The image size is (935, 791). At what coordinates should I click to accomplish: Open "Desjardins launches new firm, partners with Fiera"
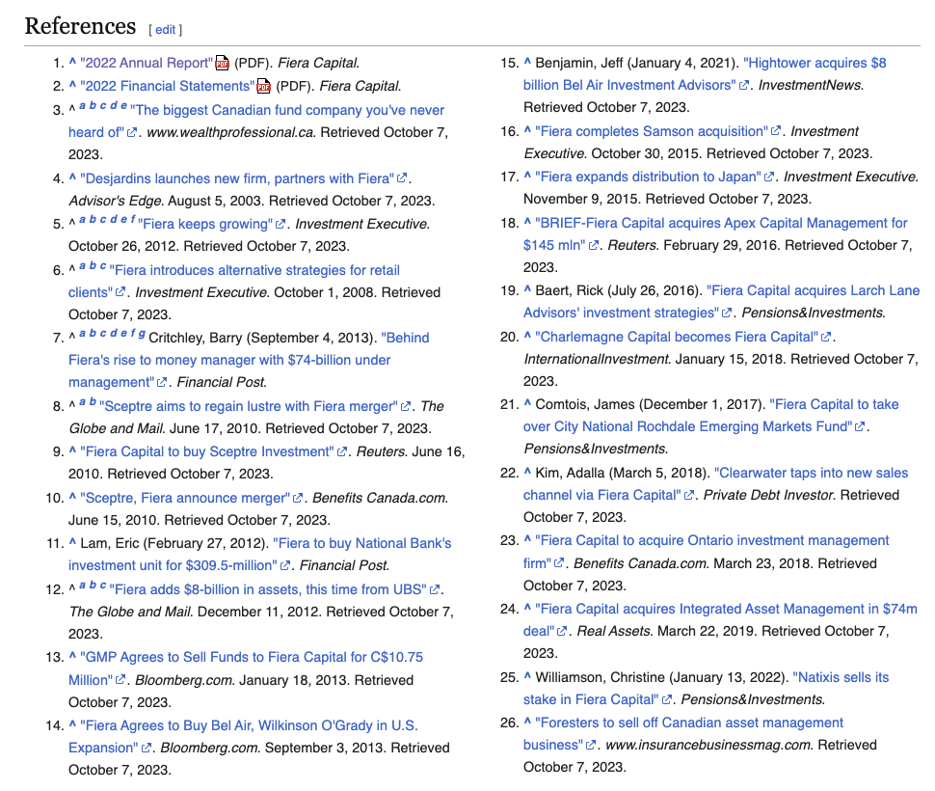[x=236, y=178]
